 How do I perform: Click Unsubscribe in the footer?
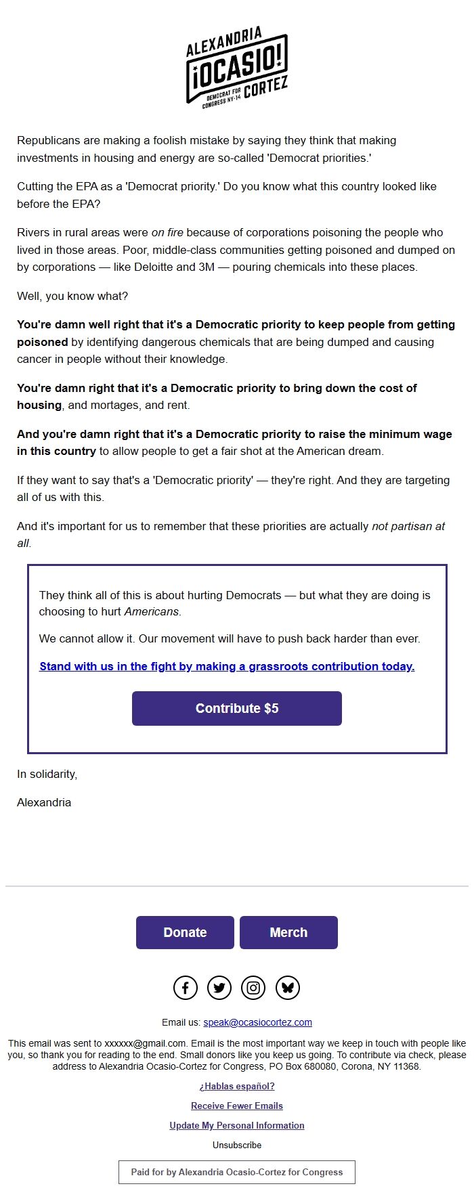pos(237,1145)
